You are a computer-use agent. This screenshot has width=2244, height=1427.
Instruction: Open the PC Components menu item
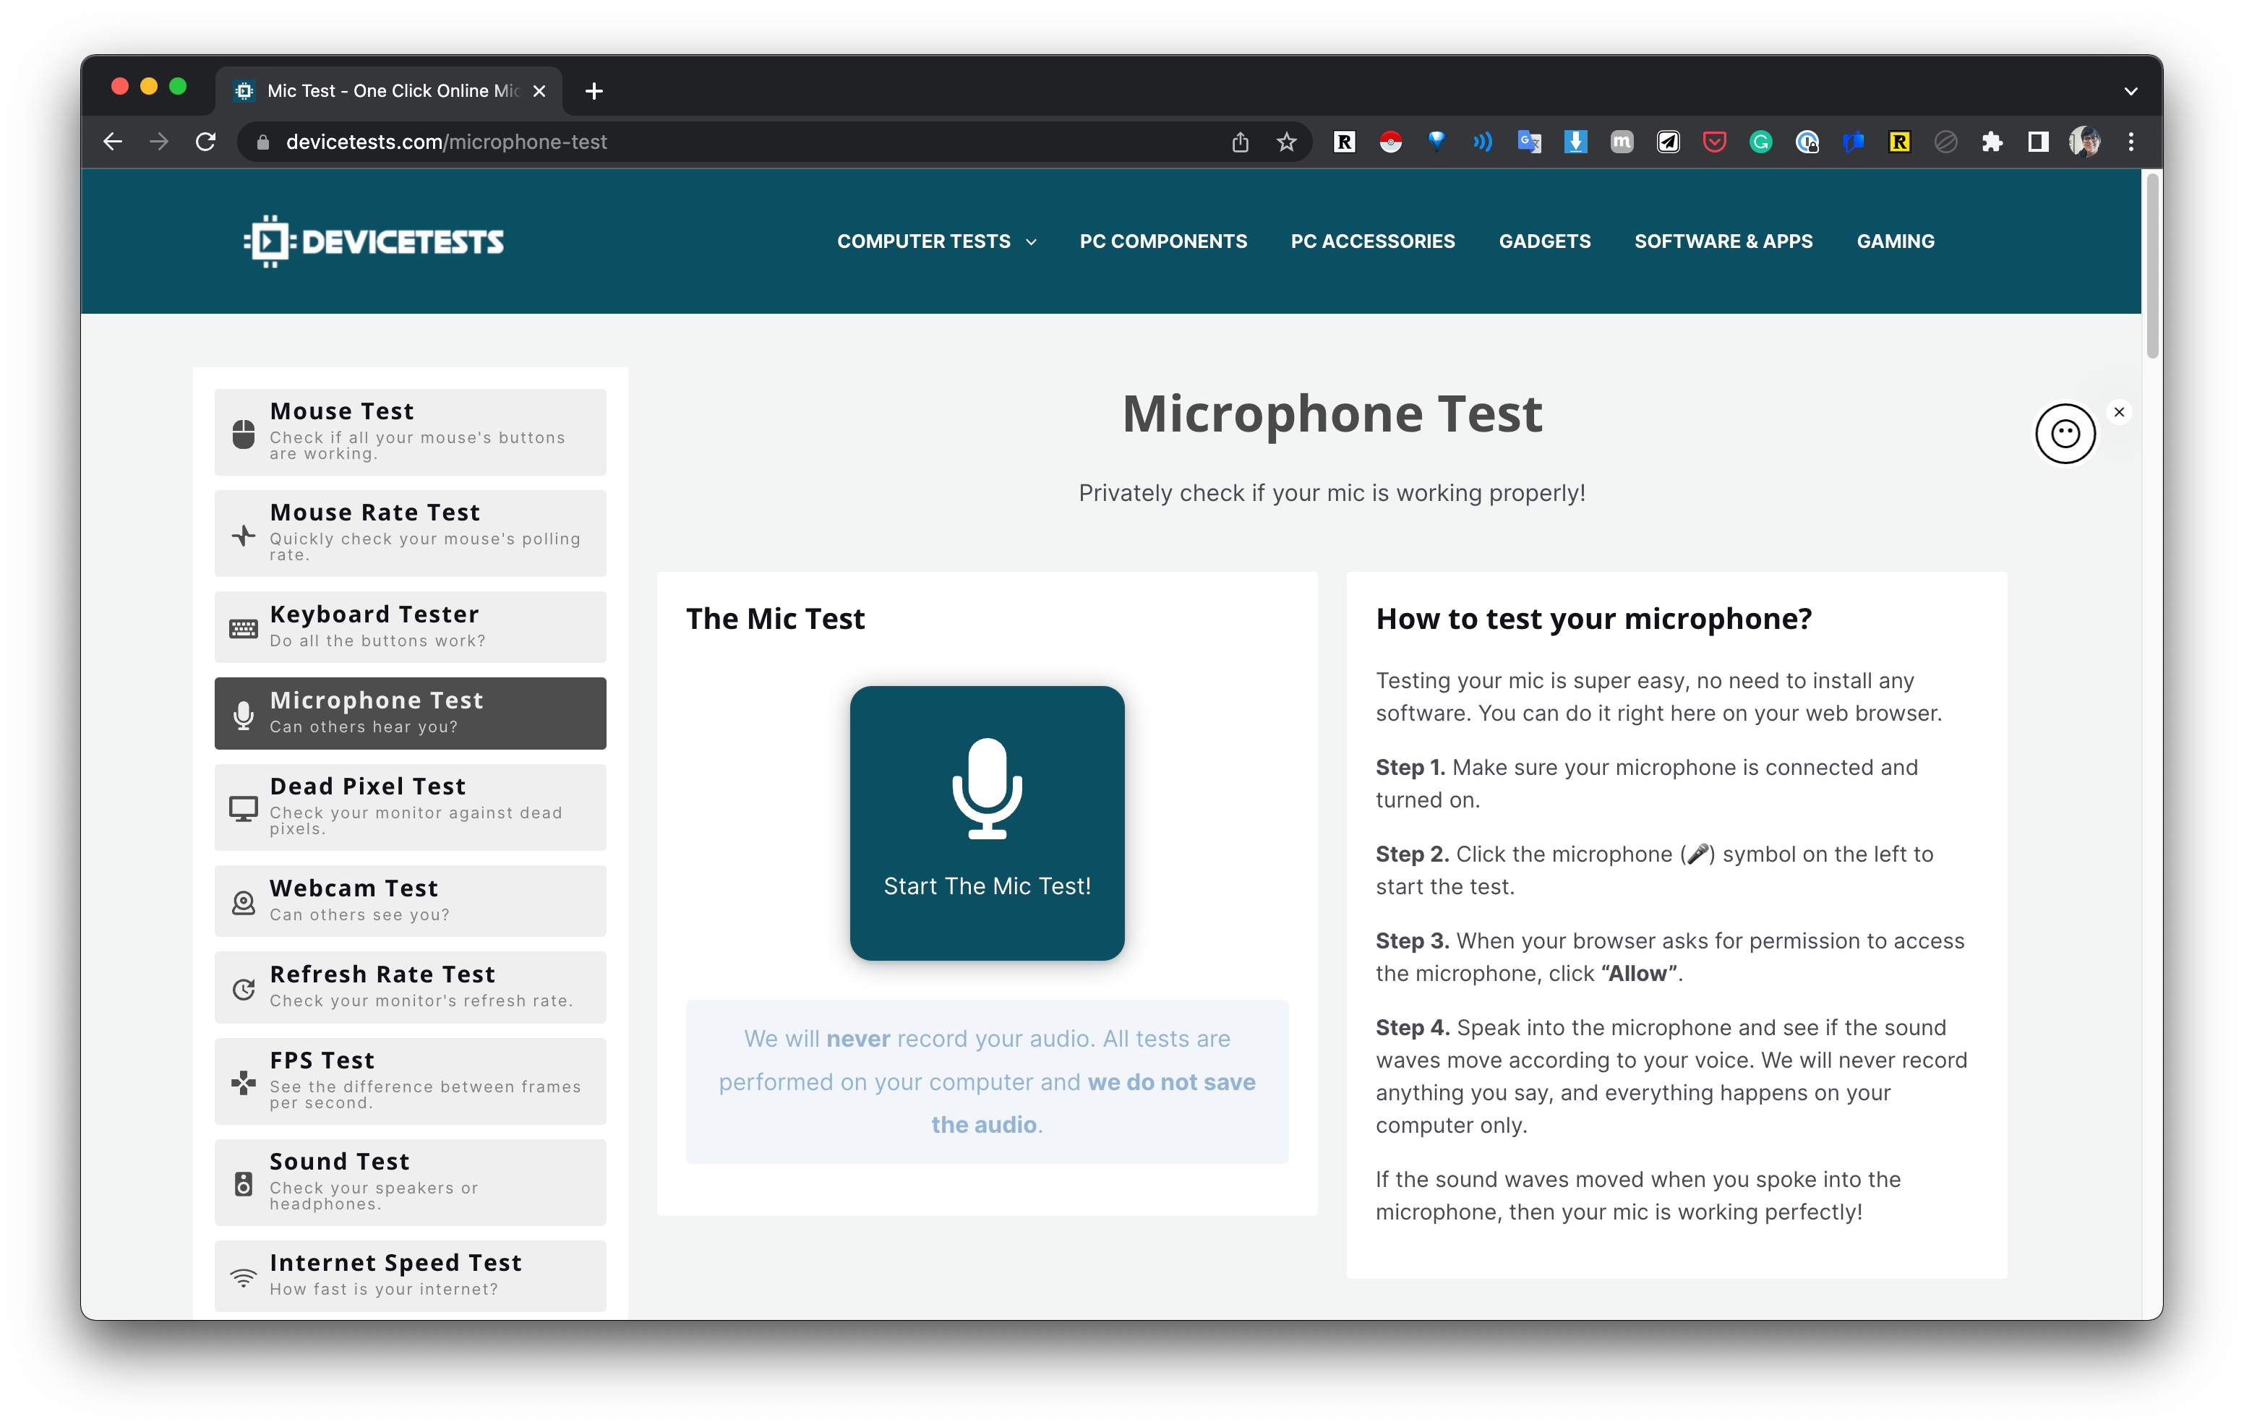[x=1162, y=241]
